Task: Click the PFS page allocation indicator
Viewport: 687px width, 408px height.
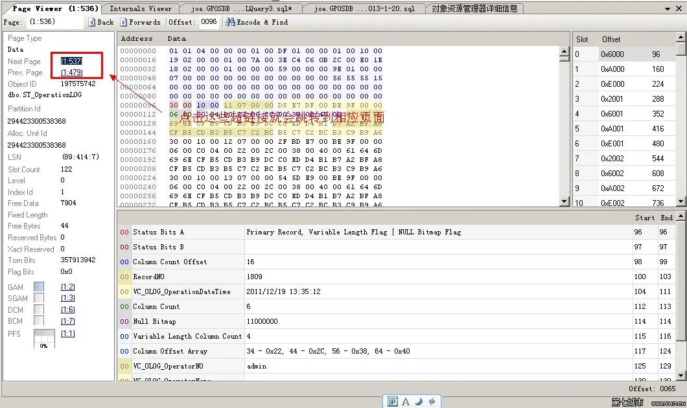Action: pos(44,339)
